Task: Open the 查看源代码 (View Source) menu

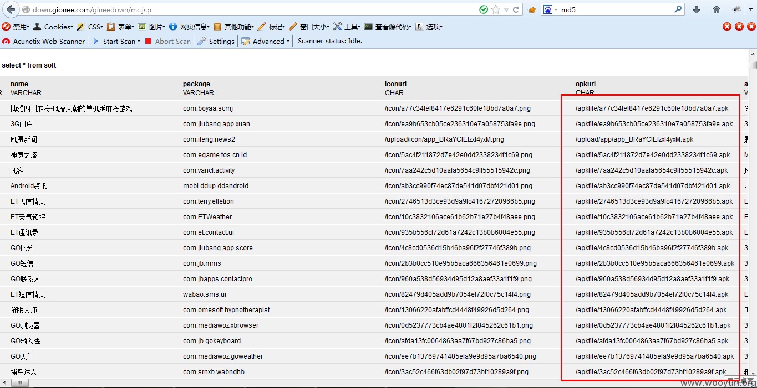Action: [388, 27]
